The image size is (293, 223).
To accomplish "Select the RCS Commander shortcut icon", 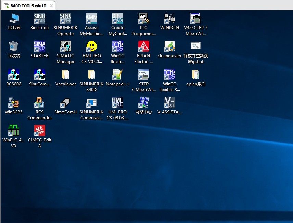I will [40, 103].
